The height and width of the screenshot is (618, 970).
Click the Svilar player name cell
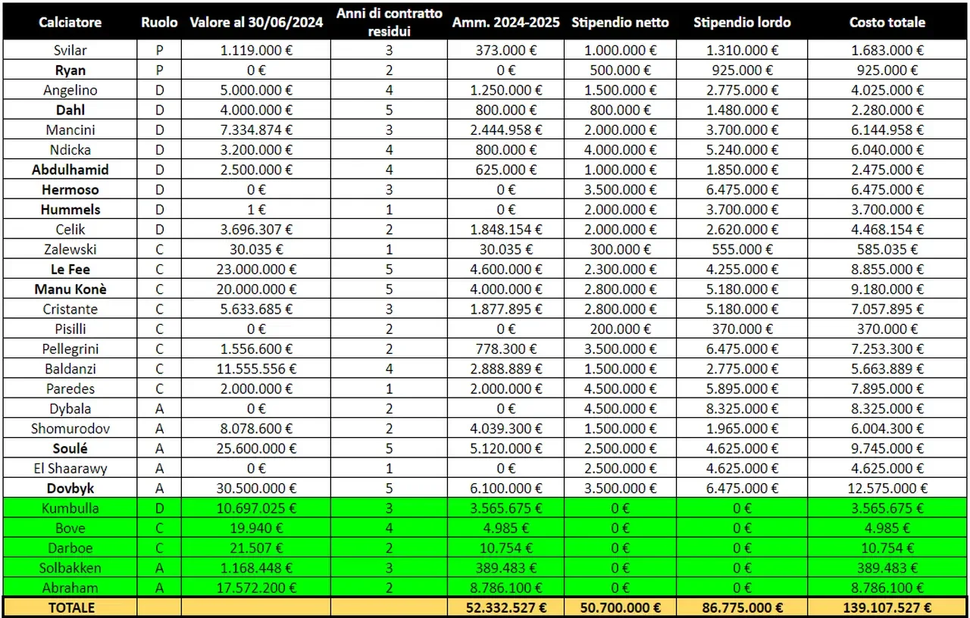coord(70,51)
